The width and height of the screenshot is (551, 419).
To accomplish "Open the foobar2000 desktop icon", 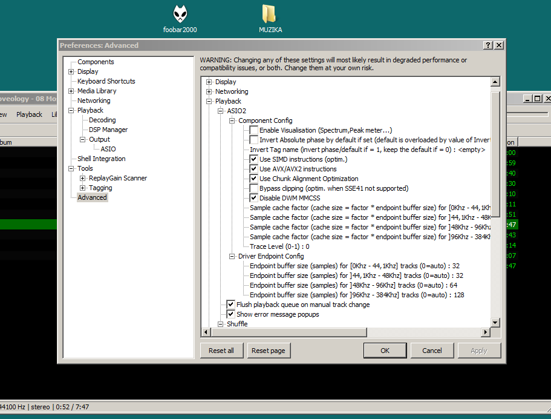I will [x=180, y=19].
